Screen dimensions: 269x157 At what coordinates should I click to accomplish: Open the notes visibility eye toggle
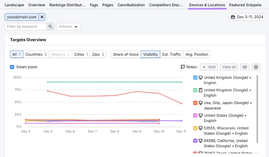[245, 67]
